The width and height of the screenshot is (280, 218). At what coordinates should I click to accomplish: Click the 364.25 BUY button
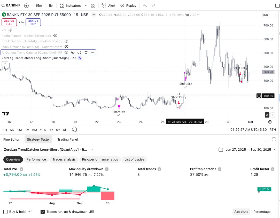33,22
